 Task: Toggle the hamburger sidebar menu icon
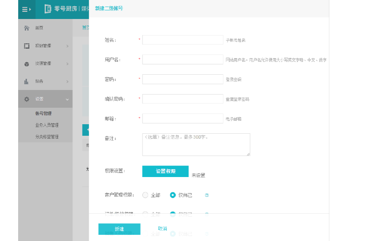(x=26, y=9)
